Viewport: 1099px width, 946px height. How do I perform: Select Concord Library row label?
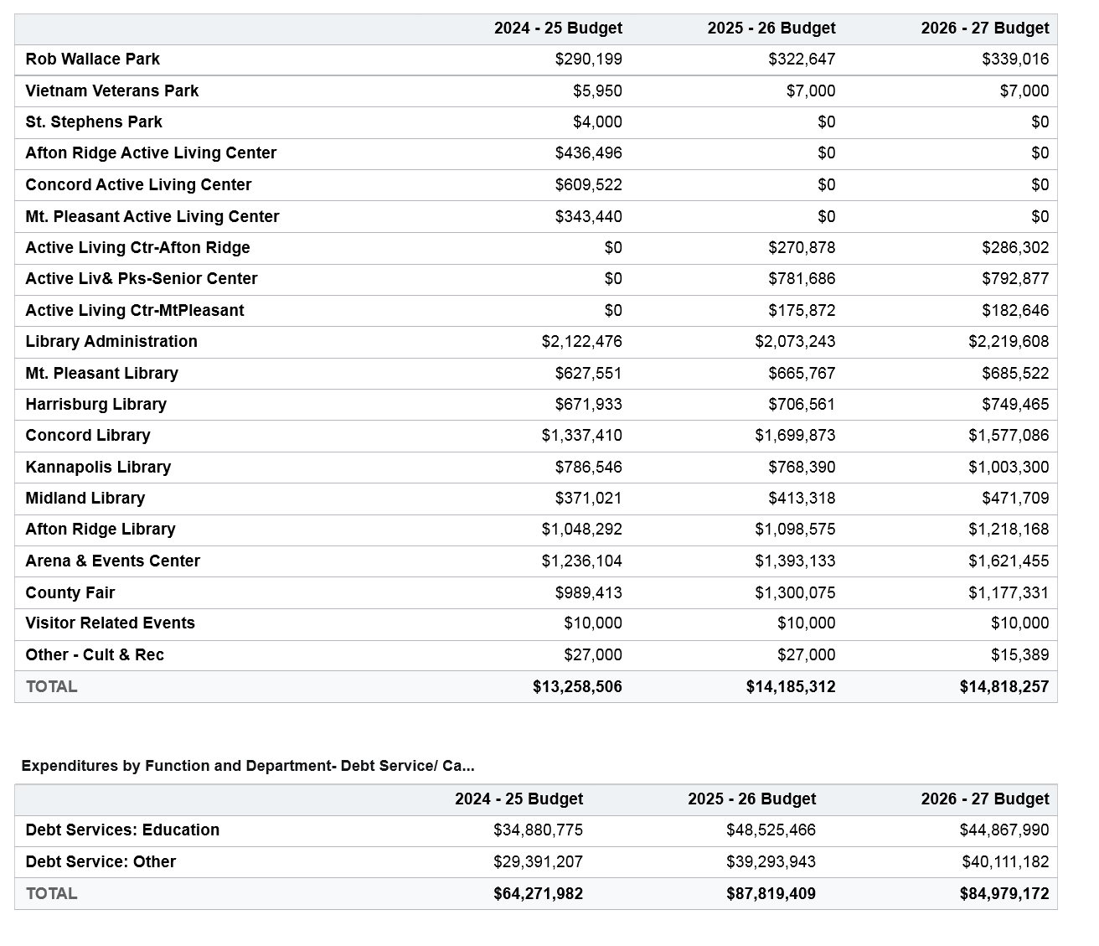[88, 436]
